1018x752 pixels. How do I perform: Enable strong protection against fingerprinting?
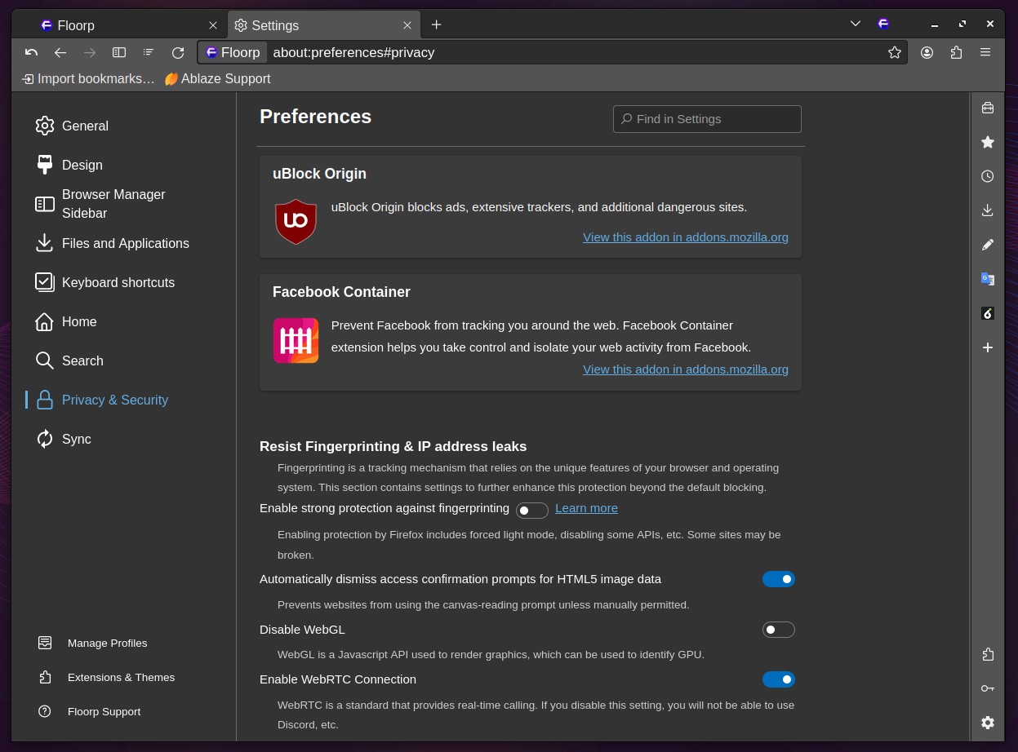pos(531,511)
